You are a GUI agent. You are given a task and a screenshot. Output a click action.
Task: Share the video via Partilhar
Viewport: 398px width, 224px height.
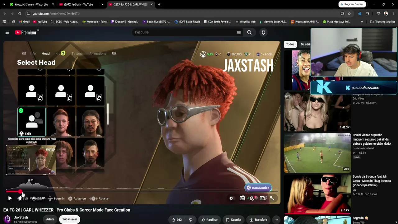[x=209, y=220]
